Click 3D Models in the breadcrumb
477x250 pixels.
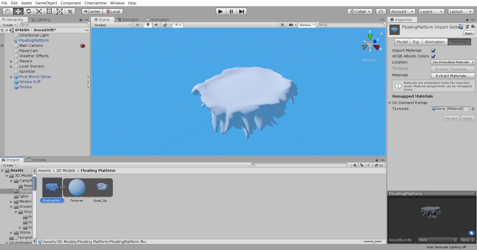(x=66, y=171)
